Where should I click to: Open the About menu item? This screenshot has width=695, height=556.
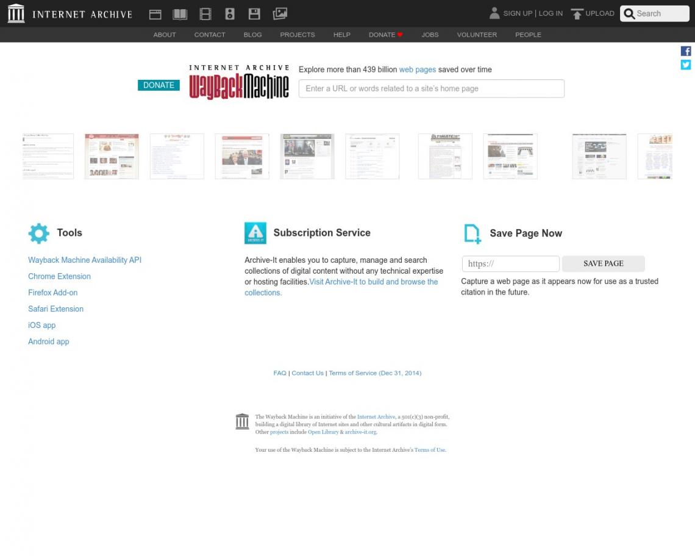(165, 35)
